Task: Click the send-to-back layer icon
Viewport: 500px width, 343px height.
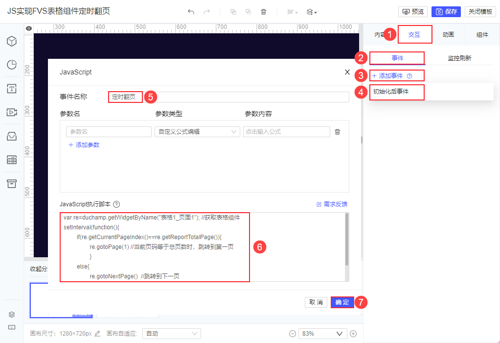Action: (x=248, y=12)
